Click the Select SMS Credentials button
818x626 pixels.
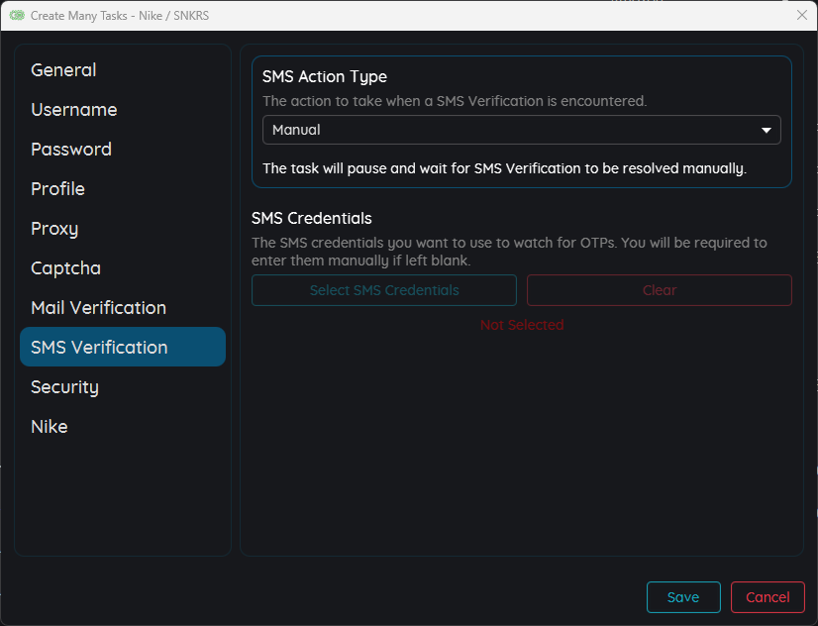pyautogui.click(x=384, y=290)
